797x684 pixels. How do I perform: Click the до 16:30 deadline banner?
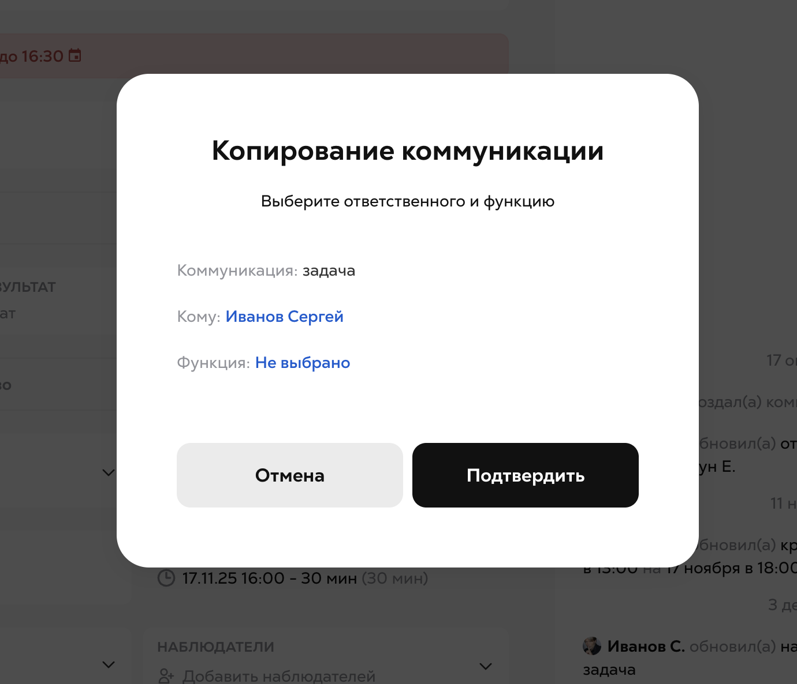pos(254,55)
